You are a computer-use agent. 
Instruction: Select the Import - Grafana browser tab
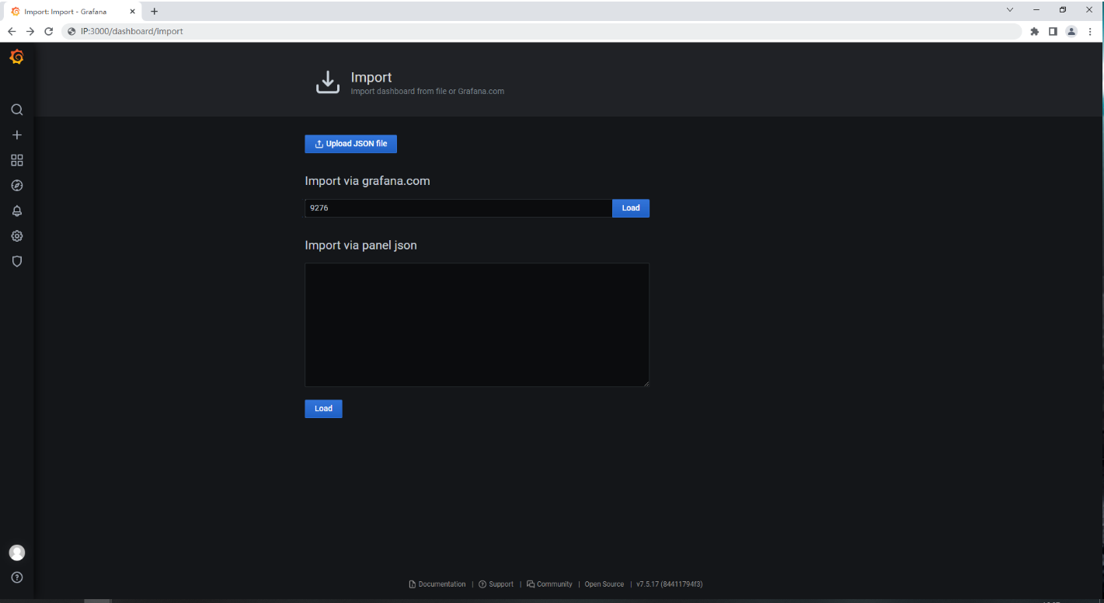(71, 11)
